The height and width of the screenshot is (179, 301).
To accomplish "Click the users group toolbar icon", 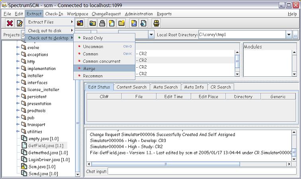I will (156, 23).
